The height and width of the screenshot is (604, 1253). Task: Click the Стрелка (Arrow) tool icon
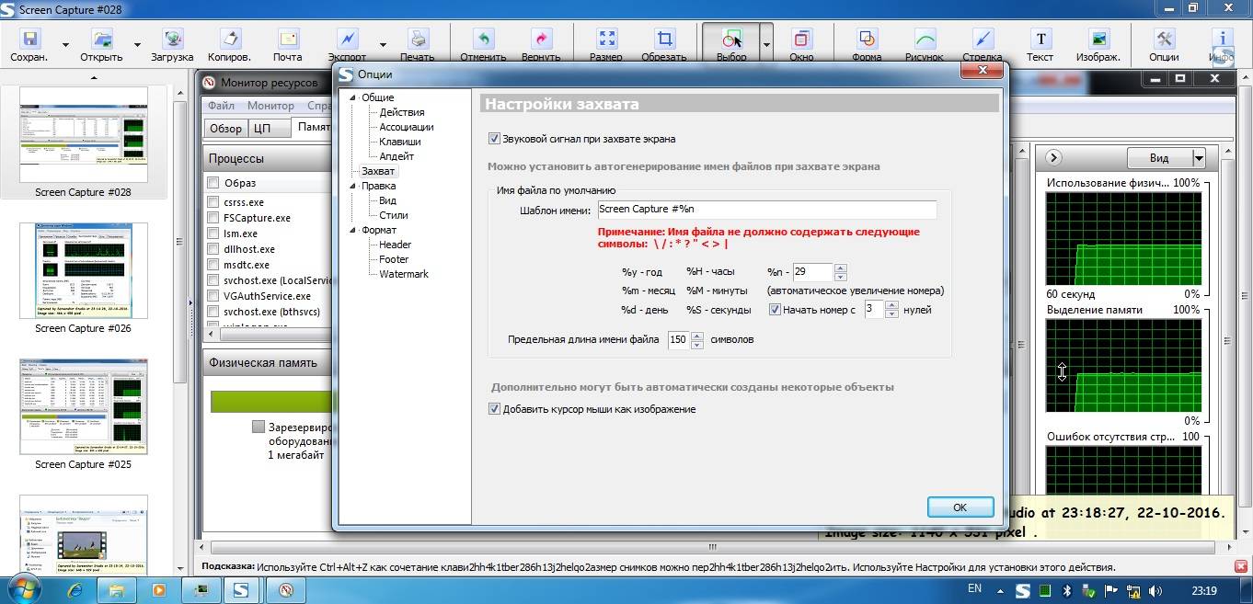coord(982,40)
